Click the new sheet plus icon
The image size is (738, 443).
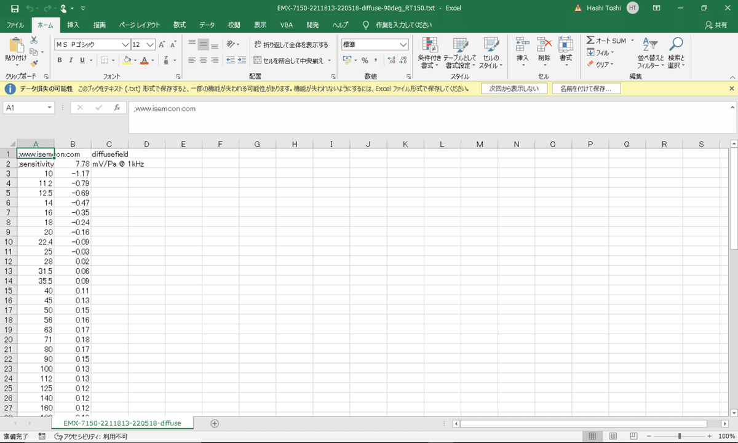[x=215, y=423]
